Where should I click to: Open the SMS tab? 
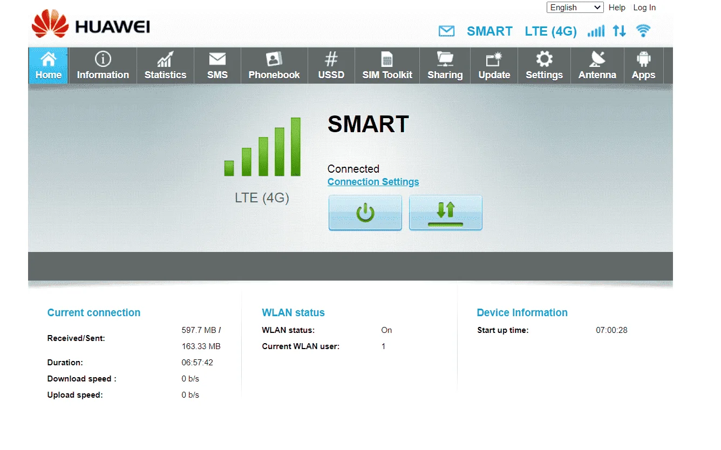(x=217, y=66)
